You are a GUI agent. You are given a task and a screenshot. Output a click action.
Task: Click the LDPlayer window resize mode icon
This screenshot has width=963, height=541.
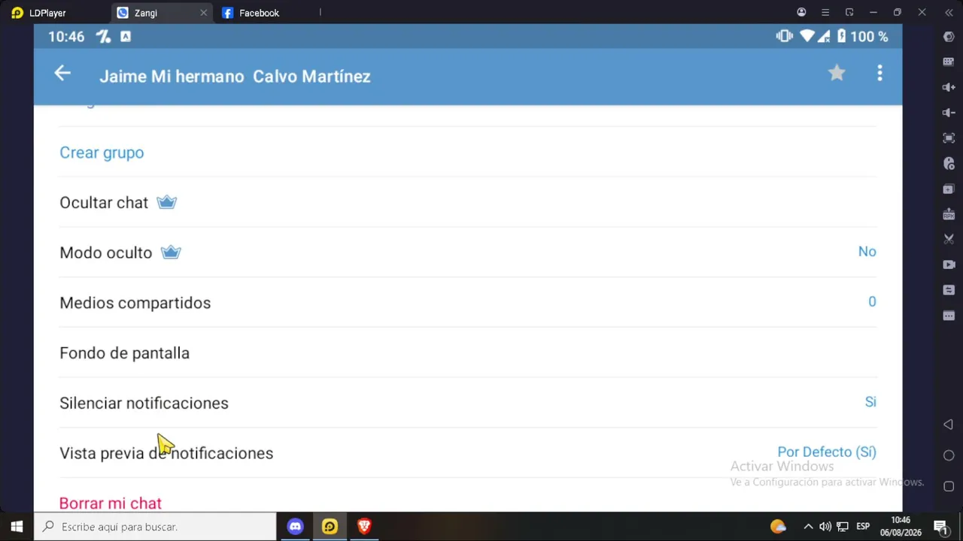point(849,13)
